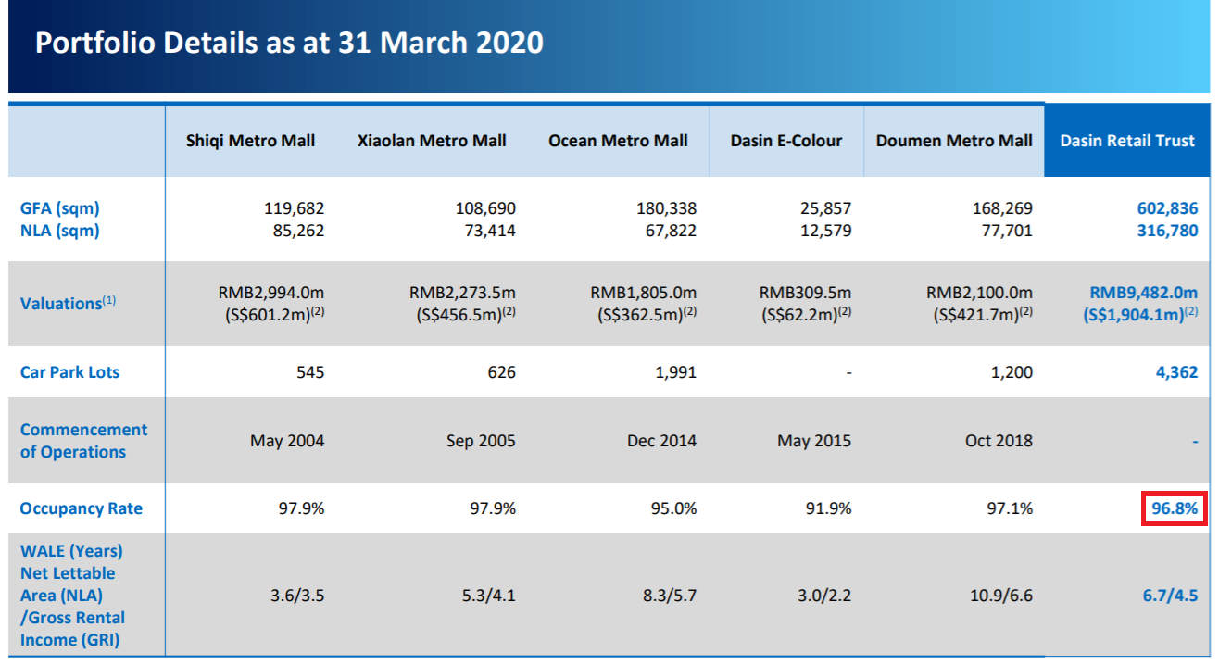Select the Commencement of Operations row label
The width and height of the screenshot is (1219, 665).
click(x=83, y=441)
